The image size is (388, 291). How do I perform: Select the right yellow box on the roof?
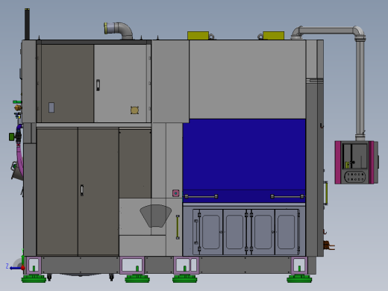[274, 36]
